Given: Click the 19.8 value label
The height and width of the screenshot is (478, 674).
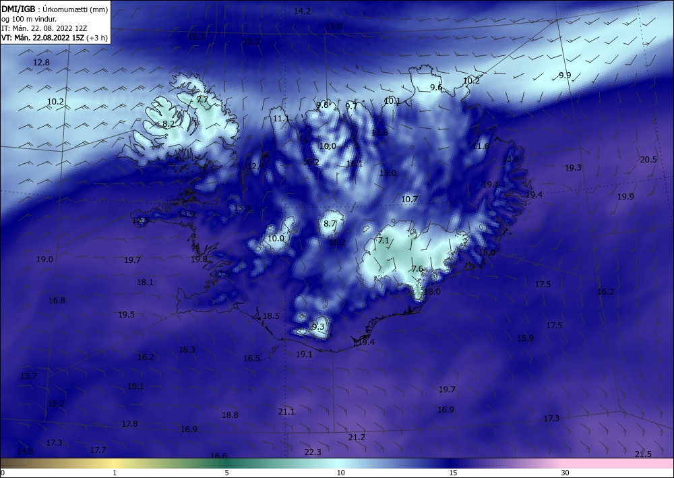Looking at the screenshot, I should (199, 259).
